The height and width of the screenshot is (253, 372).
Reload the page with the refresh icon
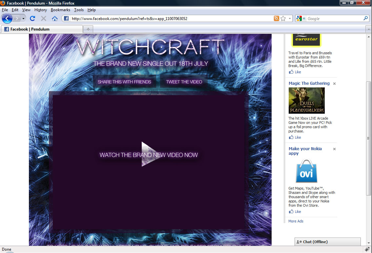[32, 18]
